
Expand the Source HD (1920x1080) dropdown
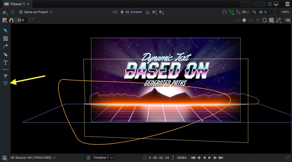[33, 158]
